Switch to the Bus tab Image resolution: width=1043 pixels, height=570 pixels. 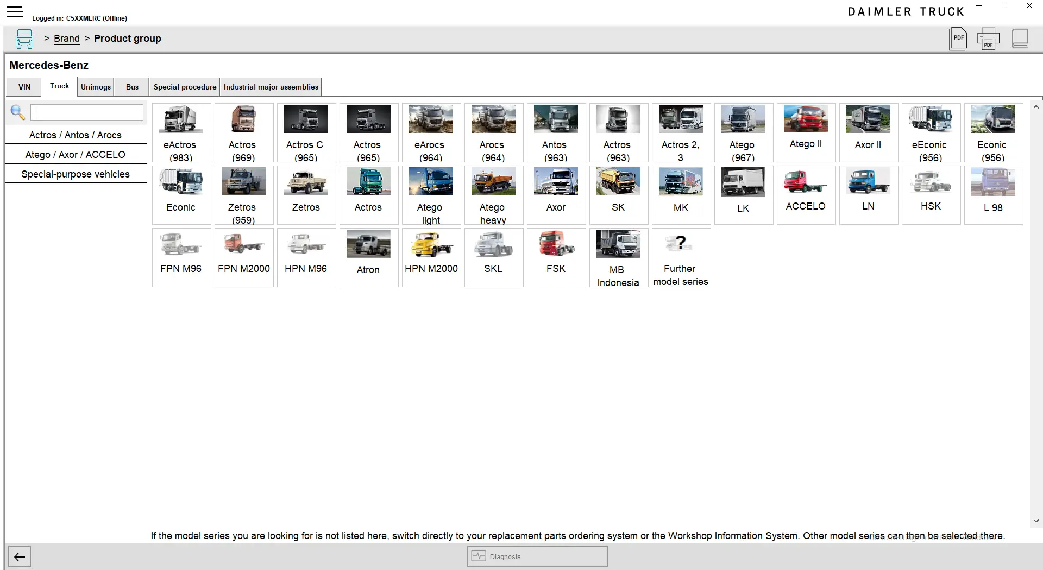pyautogui.click(x=131, y=87)
